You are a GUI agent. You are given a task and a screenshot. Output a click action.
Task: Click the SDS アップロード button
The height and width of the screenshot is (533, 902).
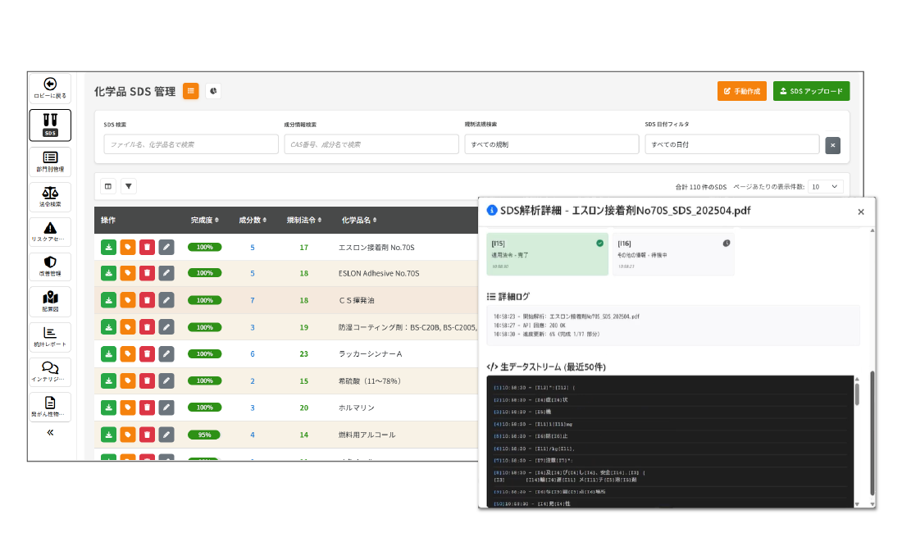coord(811,91)
